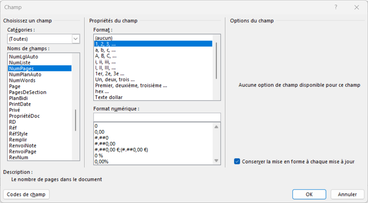Select '0 %' numeric format

pos(99,156)
